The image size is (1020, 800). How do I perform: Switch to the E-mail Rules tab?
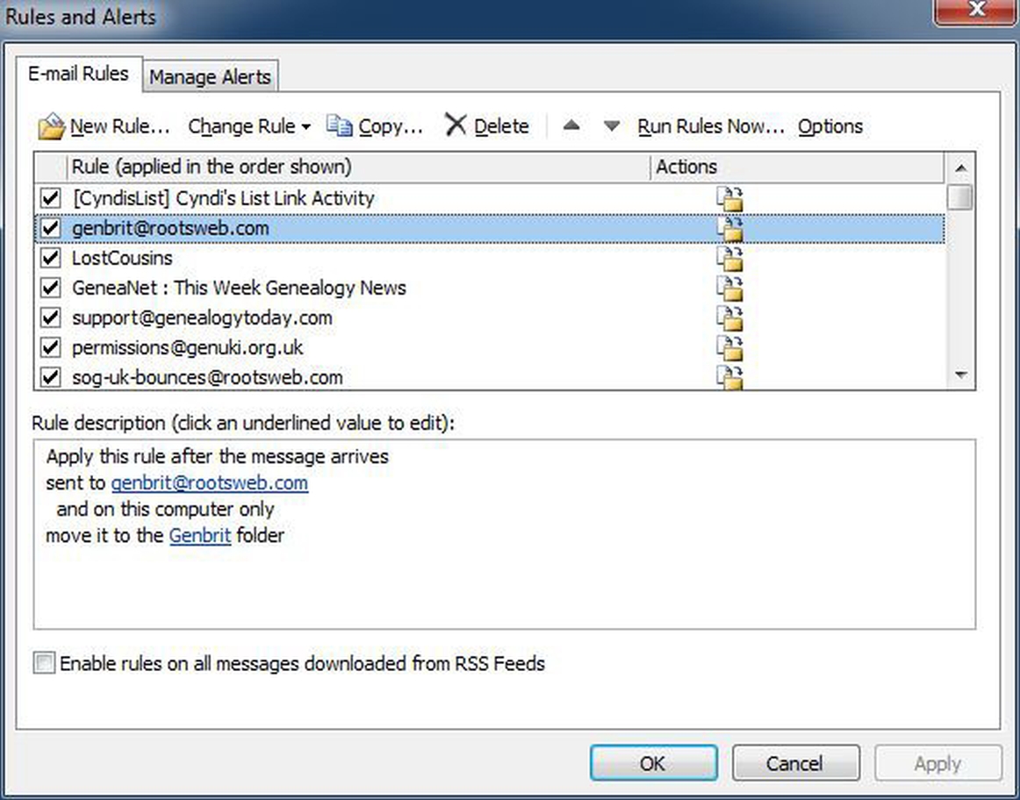pos(79,74)
